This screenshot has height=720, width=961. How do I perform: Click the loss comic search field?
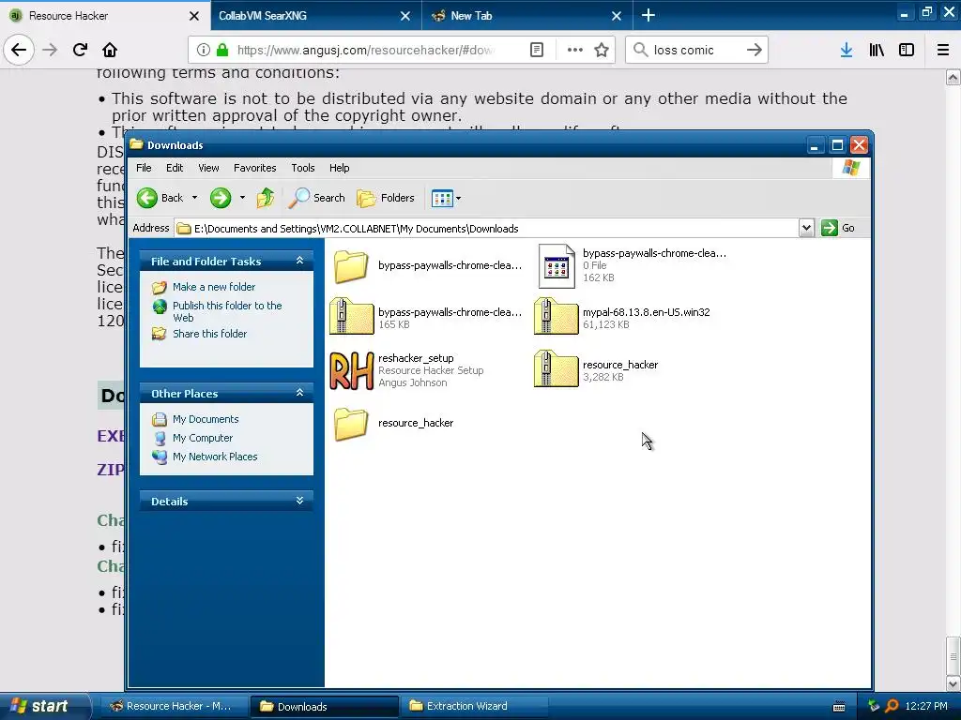(695, 50)
